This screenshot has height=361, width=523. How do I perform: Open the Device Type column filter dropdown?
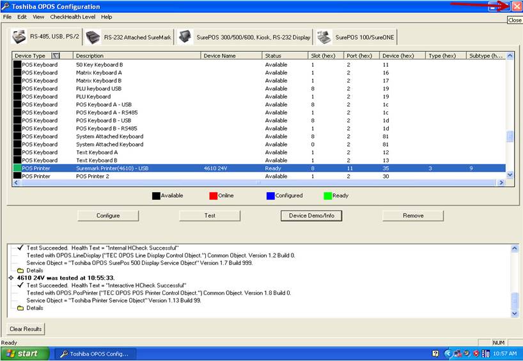click(x=56, y=56)
